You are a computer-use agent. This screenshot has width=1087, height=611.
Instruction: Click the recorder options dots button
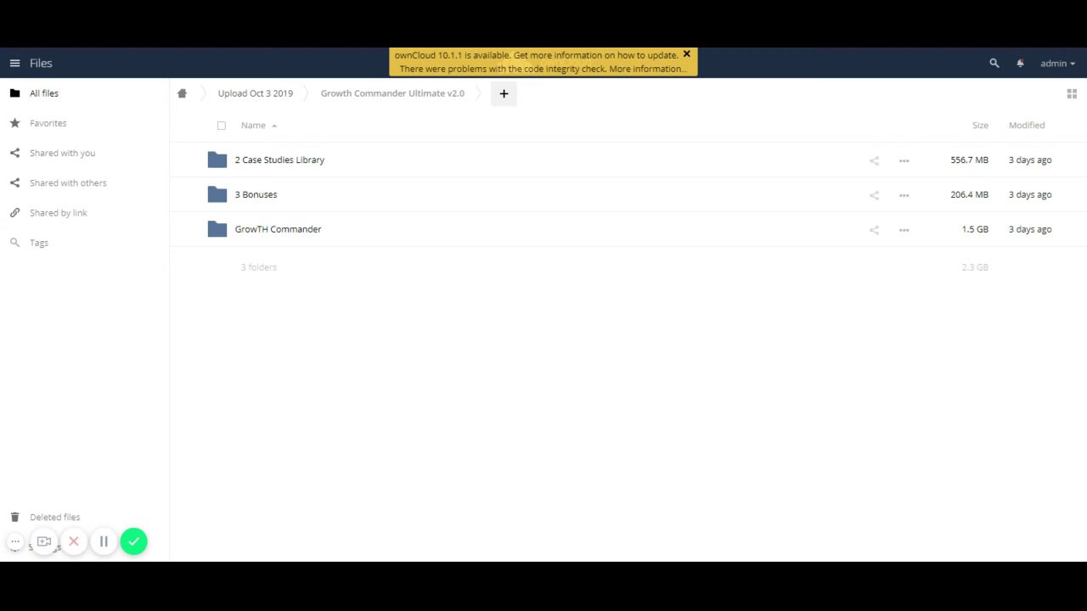[15, 541]
